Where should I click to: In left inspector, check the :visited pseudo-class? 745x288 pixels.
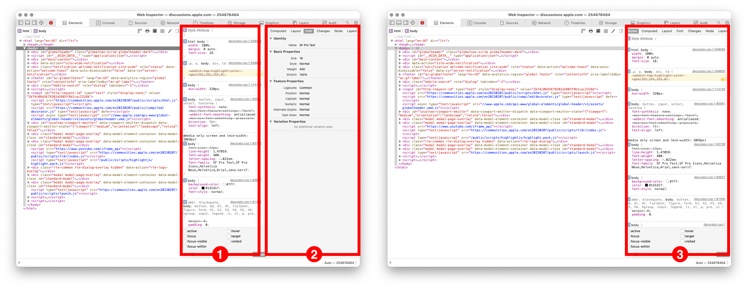pyautogui.click(x=228, y=241)
